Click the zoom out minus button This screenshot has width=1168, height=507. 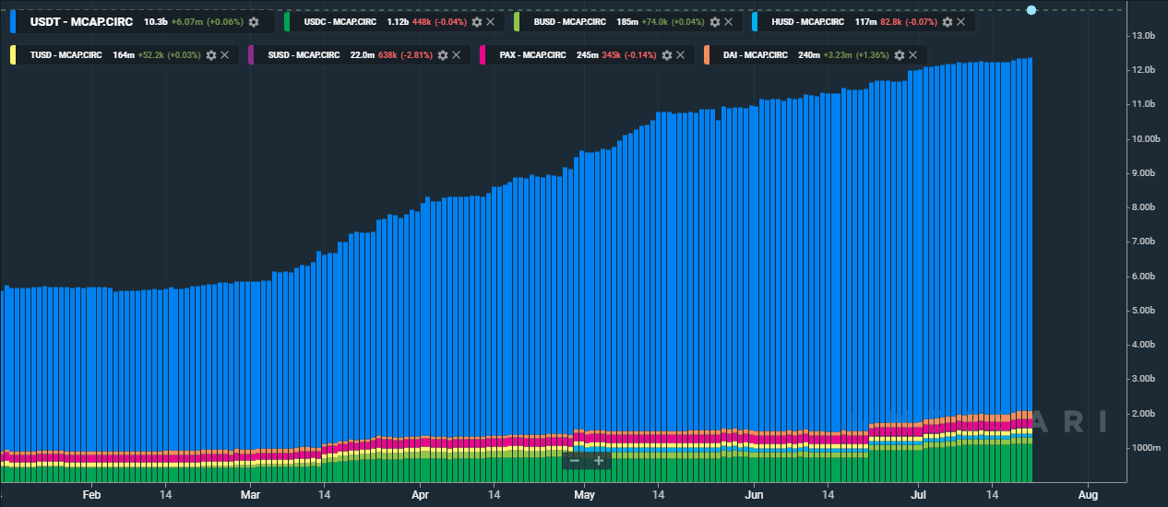coord(575,460)
